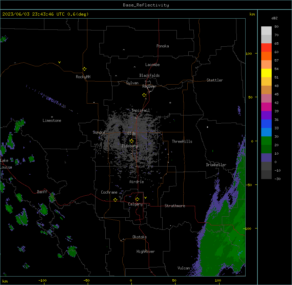Screen dimensions: 292x285
Task: Select the ThreeHills label
Action: [182, 141]
